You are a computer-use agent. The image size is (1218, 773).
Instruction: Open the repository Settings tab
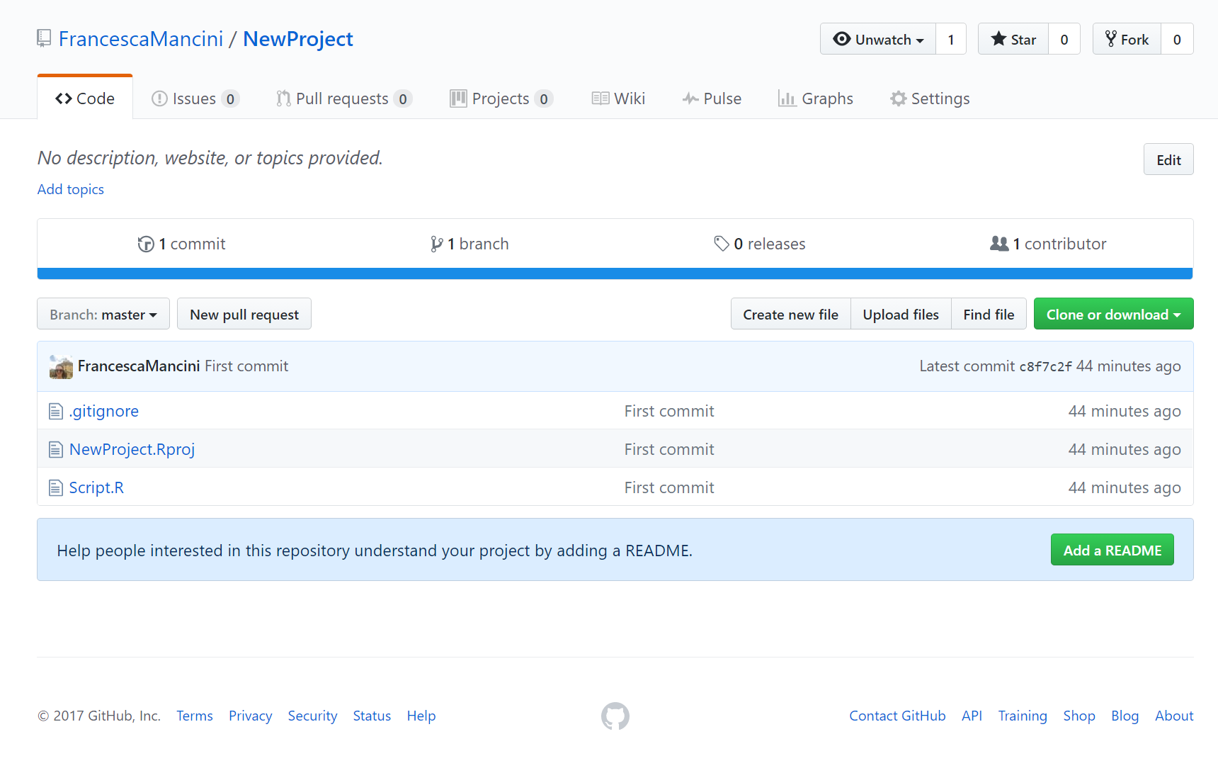click(930, 98)
